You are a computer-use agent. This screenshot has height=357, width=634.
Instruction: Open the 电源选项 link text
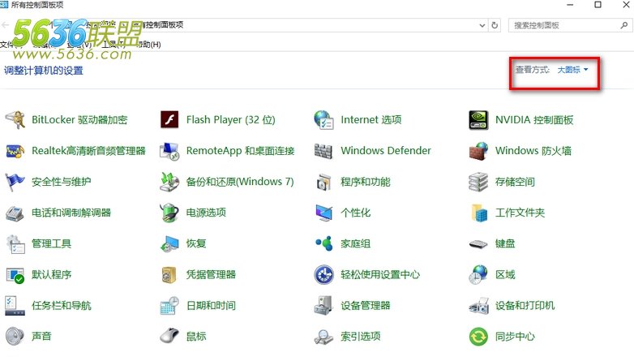206,213
